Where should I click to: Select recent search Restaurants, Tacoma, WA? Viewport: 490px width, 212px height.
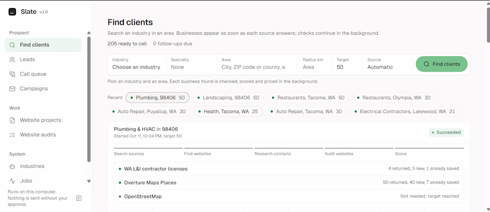pos(308,98)
